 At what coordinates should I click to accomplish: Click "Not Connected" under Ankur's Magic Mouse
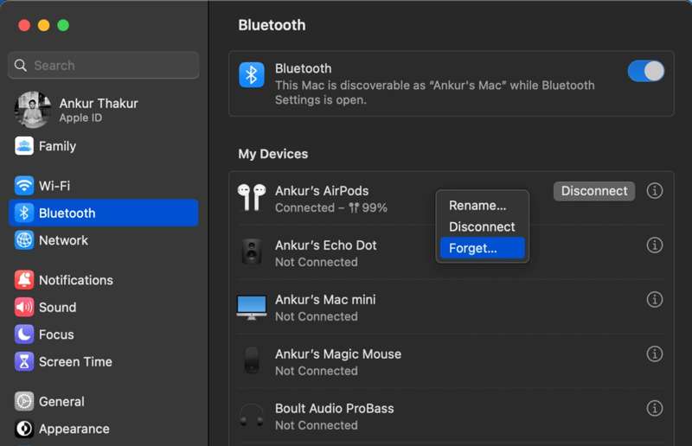tap(317, 371)
